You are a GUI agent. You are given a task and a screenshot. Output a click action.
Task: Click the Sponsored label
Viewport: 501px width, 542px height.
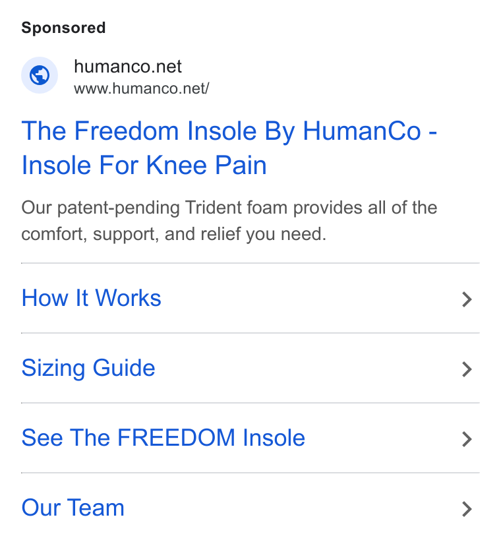tap(63, 28)
